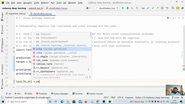The height and width of the screenshot is (104, 185).
Task: Open the Favorites tool window
Action: (x=2, y=84)
